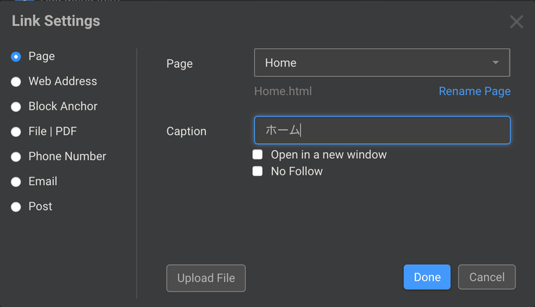Confirm with the Done button
The width and height of the screenshot is (535, 307).
427,277
